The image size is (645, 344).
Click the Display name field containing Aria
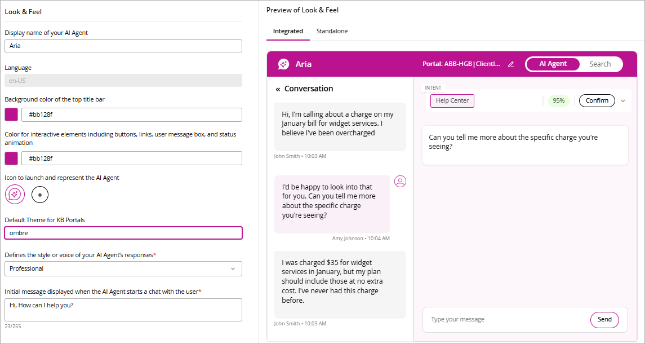point(123,46)
